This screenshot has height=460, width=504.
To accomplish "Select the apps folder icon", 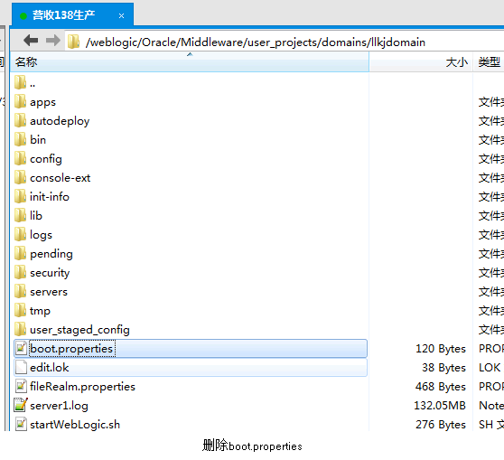I will (20, 101).
